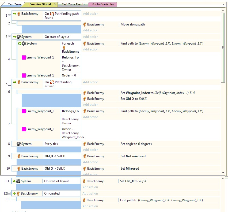The height and width of the screenshot is (212, 228).
Task: Click 'Add action' below 'Set angle to 0 degrees'
Action: (91, 150)
